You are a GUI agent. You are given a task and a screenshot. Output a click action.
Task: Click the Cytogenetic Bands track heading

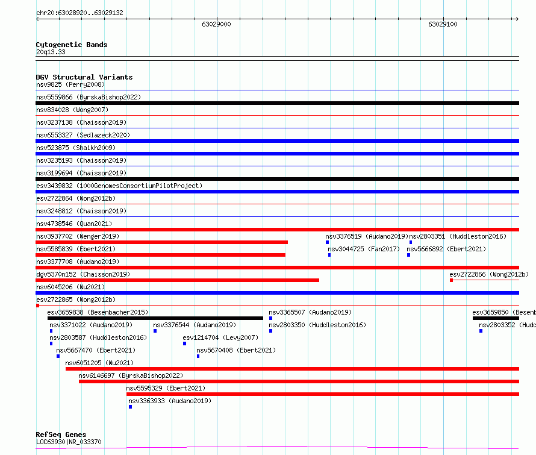coord(72,45)
